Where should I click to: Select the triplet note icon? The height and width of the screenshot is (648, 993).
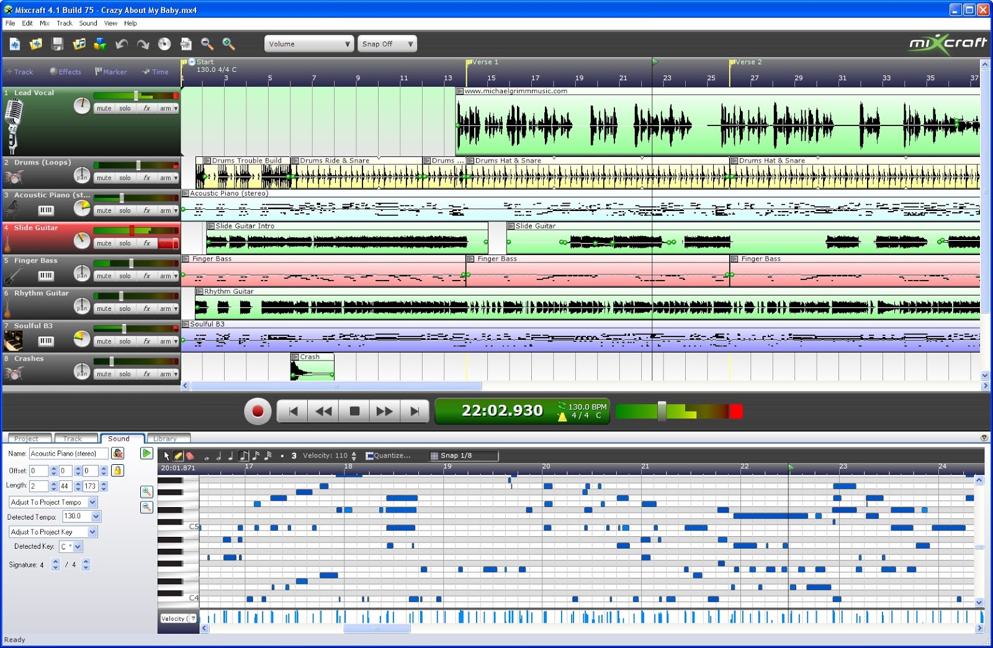click(294, 455)
